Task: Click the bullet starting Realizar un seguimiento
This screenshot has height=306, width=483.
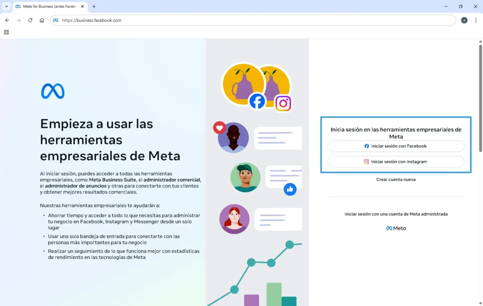Action: 124,254
